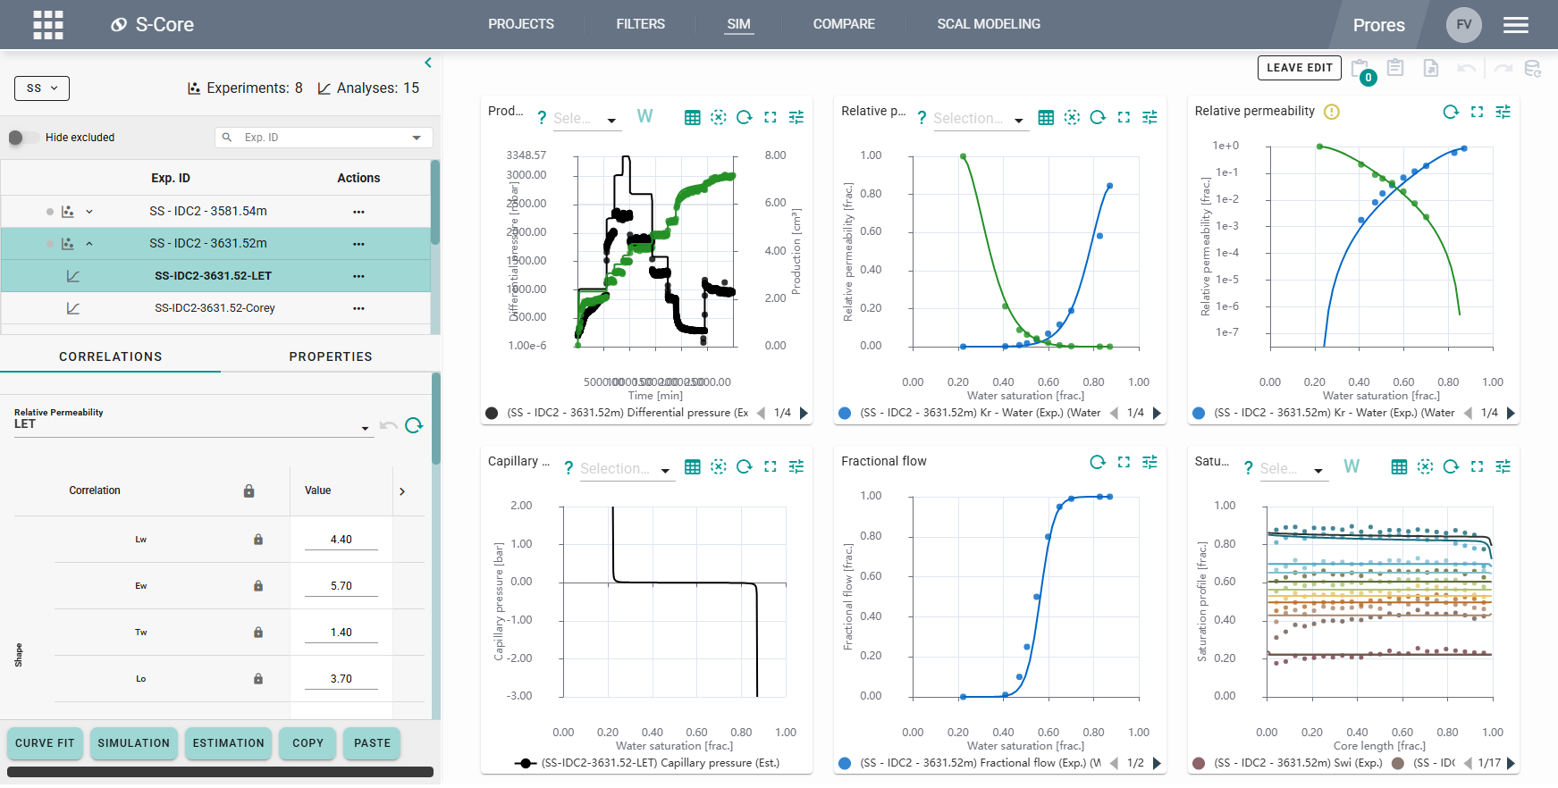Open Selection dropdown on Capillary pressure plot
This screenshot has height=788, width=1558.
626,469
